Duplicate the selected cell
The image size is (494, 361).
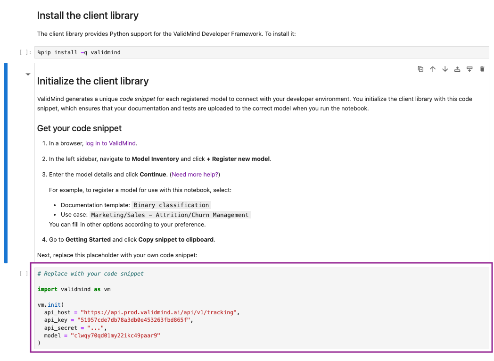[x=420, y=69]
